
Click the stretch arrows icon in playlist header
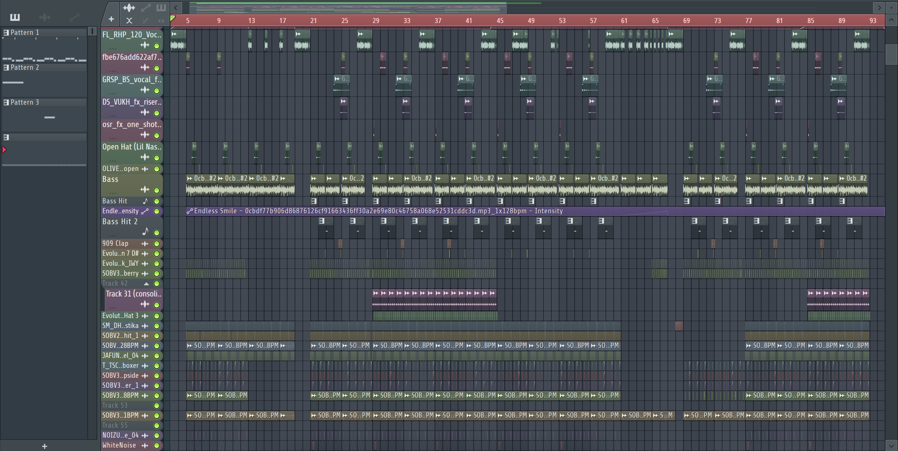(x=161, y=21)
